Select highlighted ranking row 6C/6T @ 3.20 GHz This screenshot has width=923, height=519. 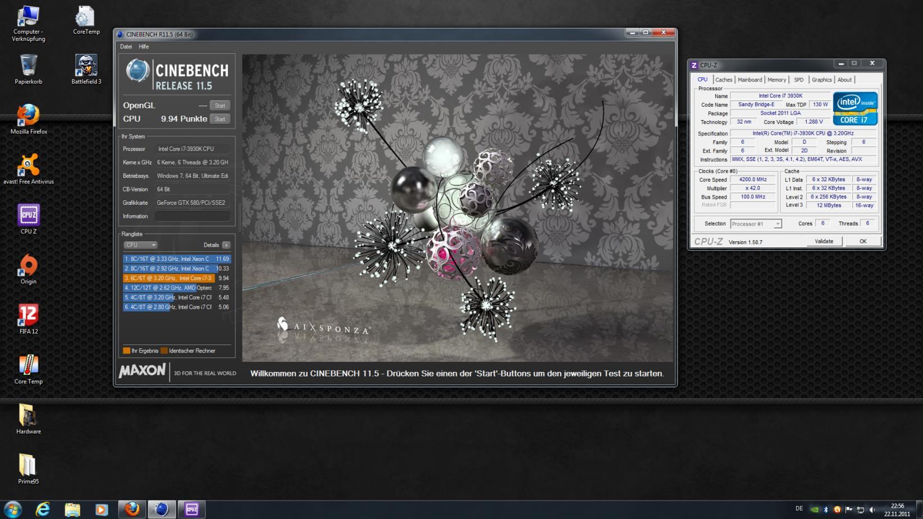coord(177,278)
